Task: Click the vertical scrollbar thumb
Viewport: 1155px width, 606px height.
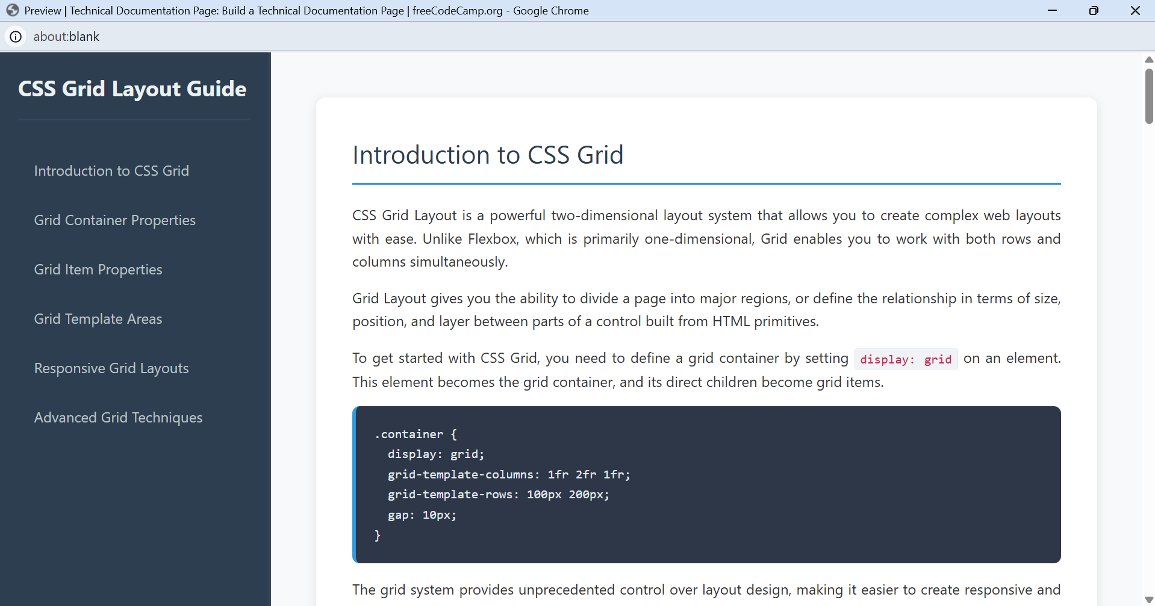Action: [1148, 96]
